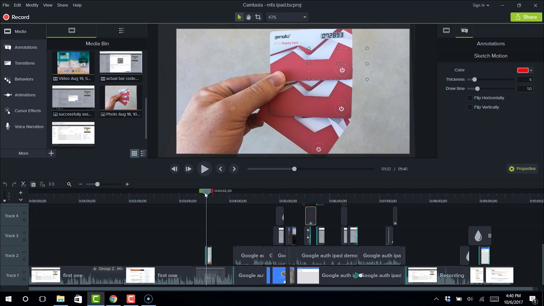Click the add media plus icon
The image size is (544, 306).
coord(51,153)
